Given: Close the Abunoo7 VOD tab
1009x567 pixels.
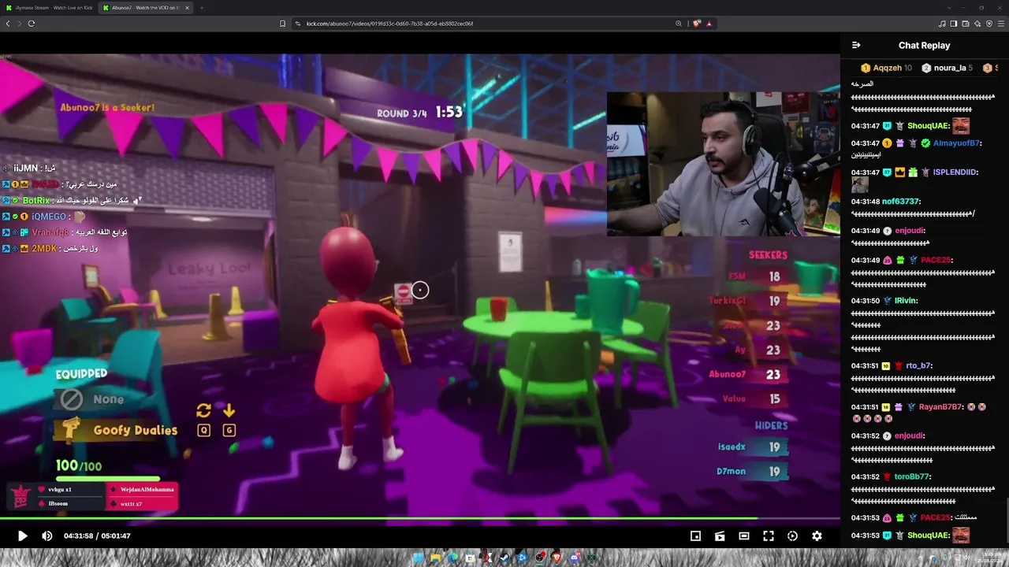Looking at the screenshot, I should (187, 8).
